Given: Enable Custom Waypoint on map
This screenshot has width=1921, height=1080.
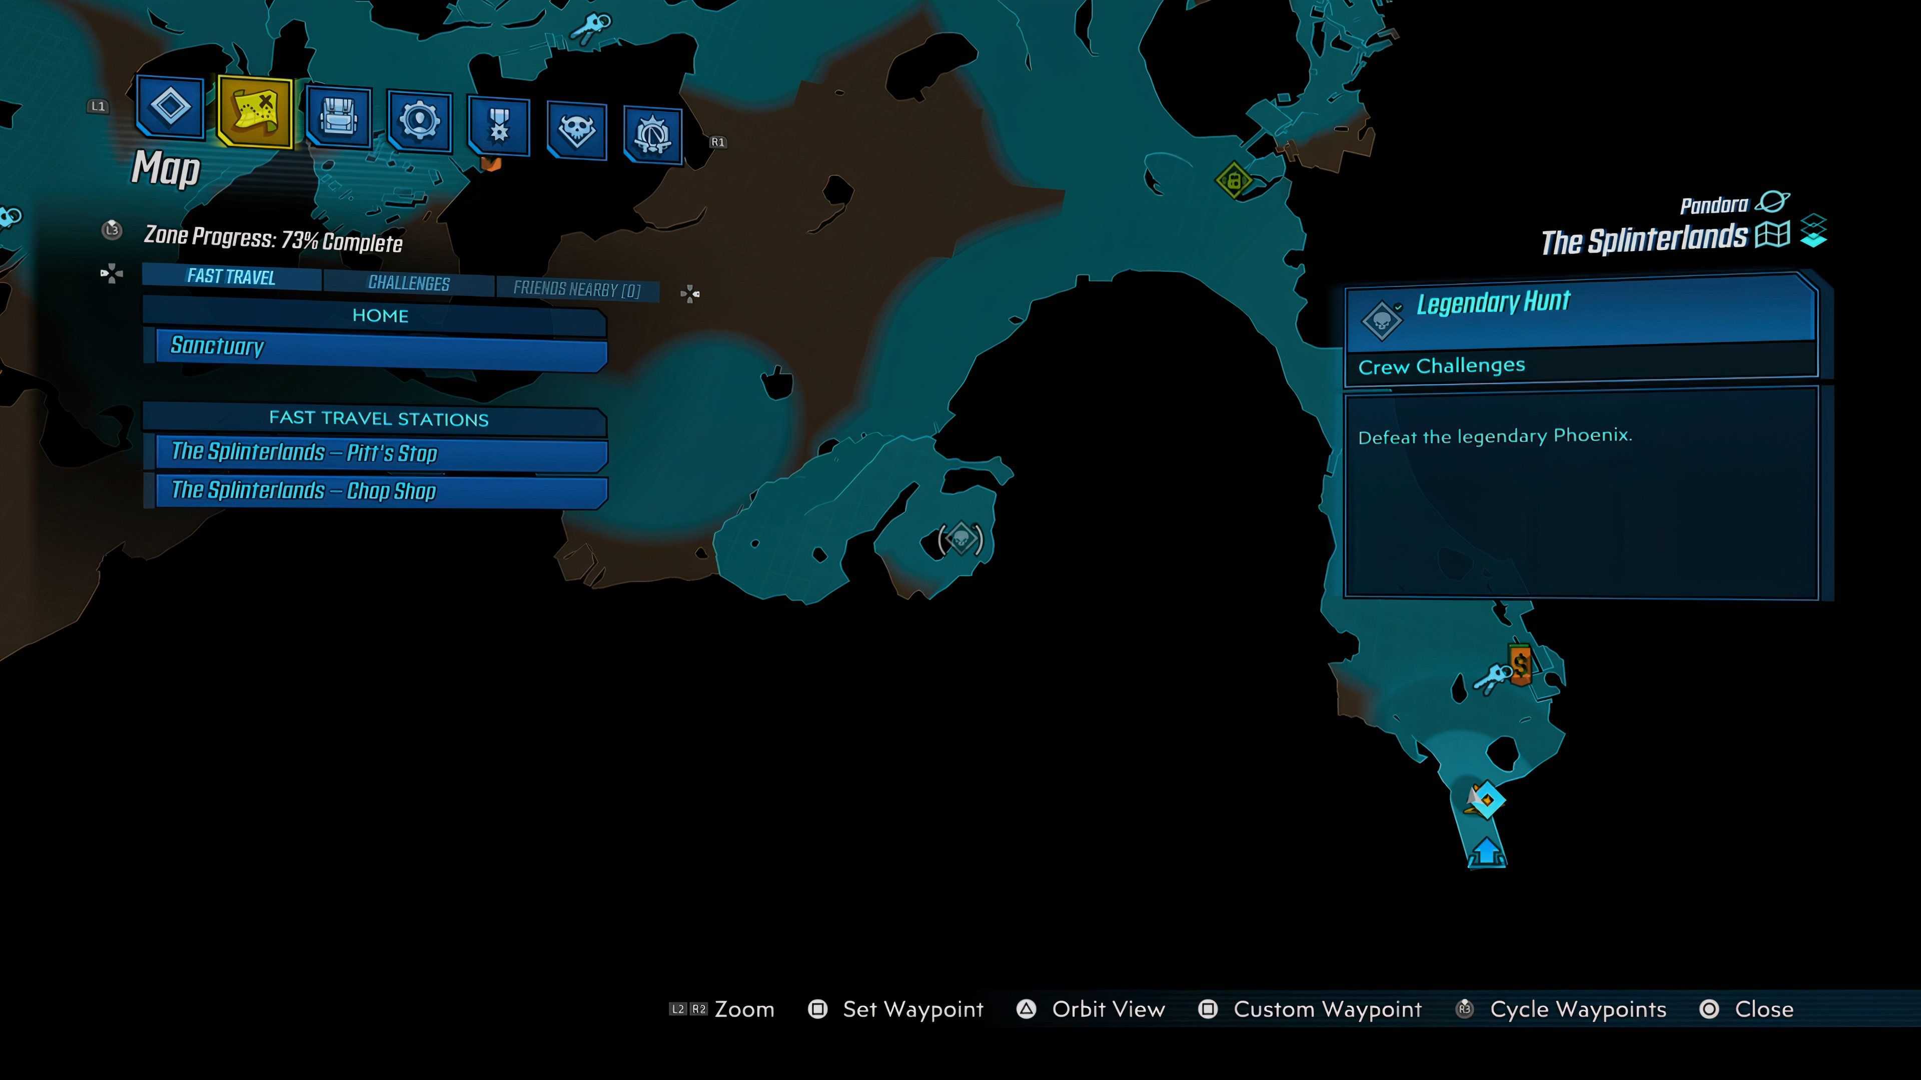Looking at the screenshot, I should (1326, 1009).
